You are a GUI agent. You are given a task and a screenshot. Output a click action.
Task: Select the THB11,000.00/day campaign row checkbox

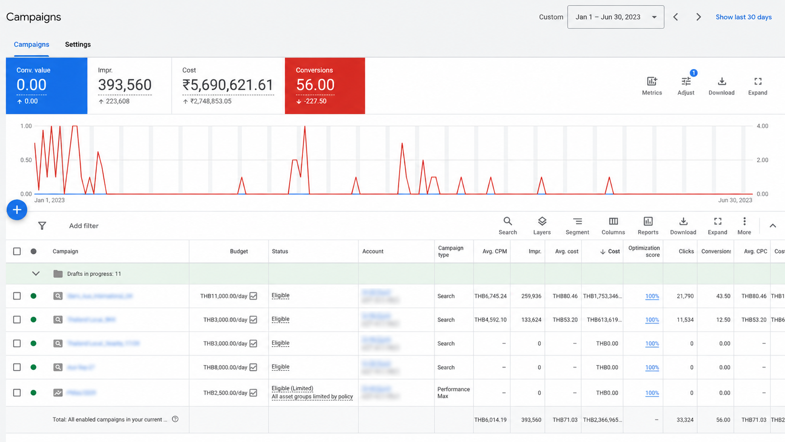pyautogui.click(x=17, y=296)
